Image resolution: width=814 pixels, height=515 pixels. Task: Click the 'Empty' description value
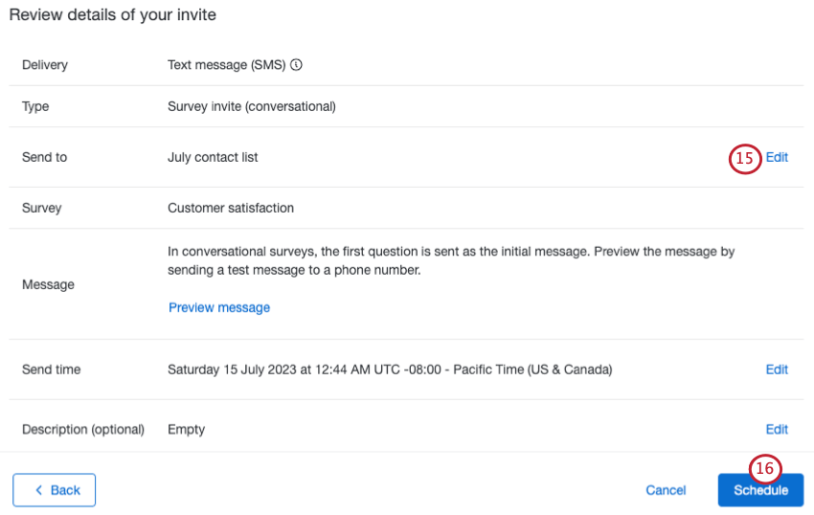point(186,430)
